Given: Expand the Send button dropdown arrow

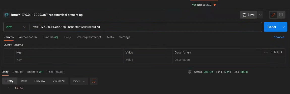Looking at the screenshot, I should point(284,27).
